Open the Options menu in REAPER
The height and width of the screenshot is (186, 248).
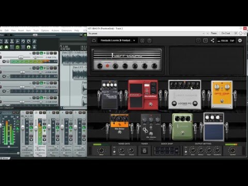(45, 30)
